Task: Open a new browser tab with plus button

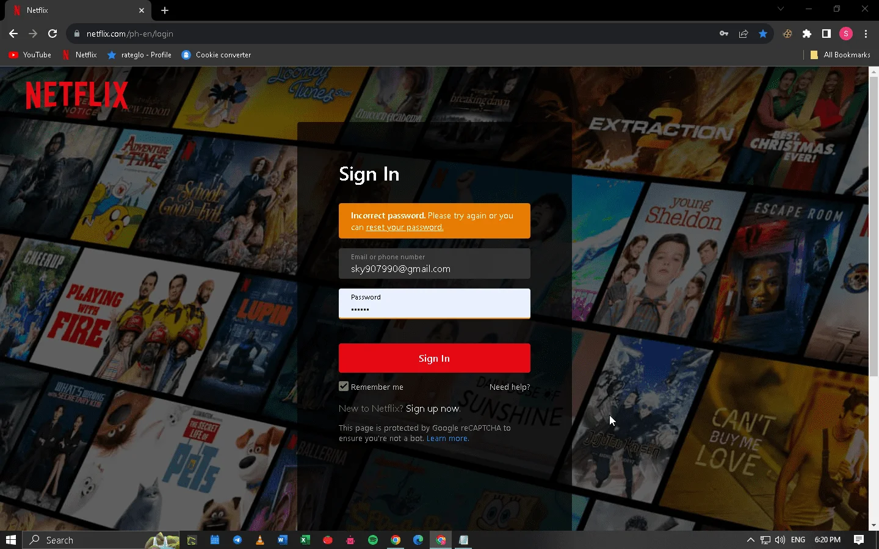Action: pyautogui.click(x=165, y=10)
